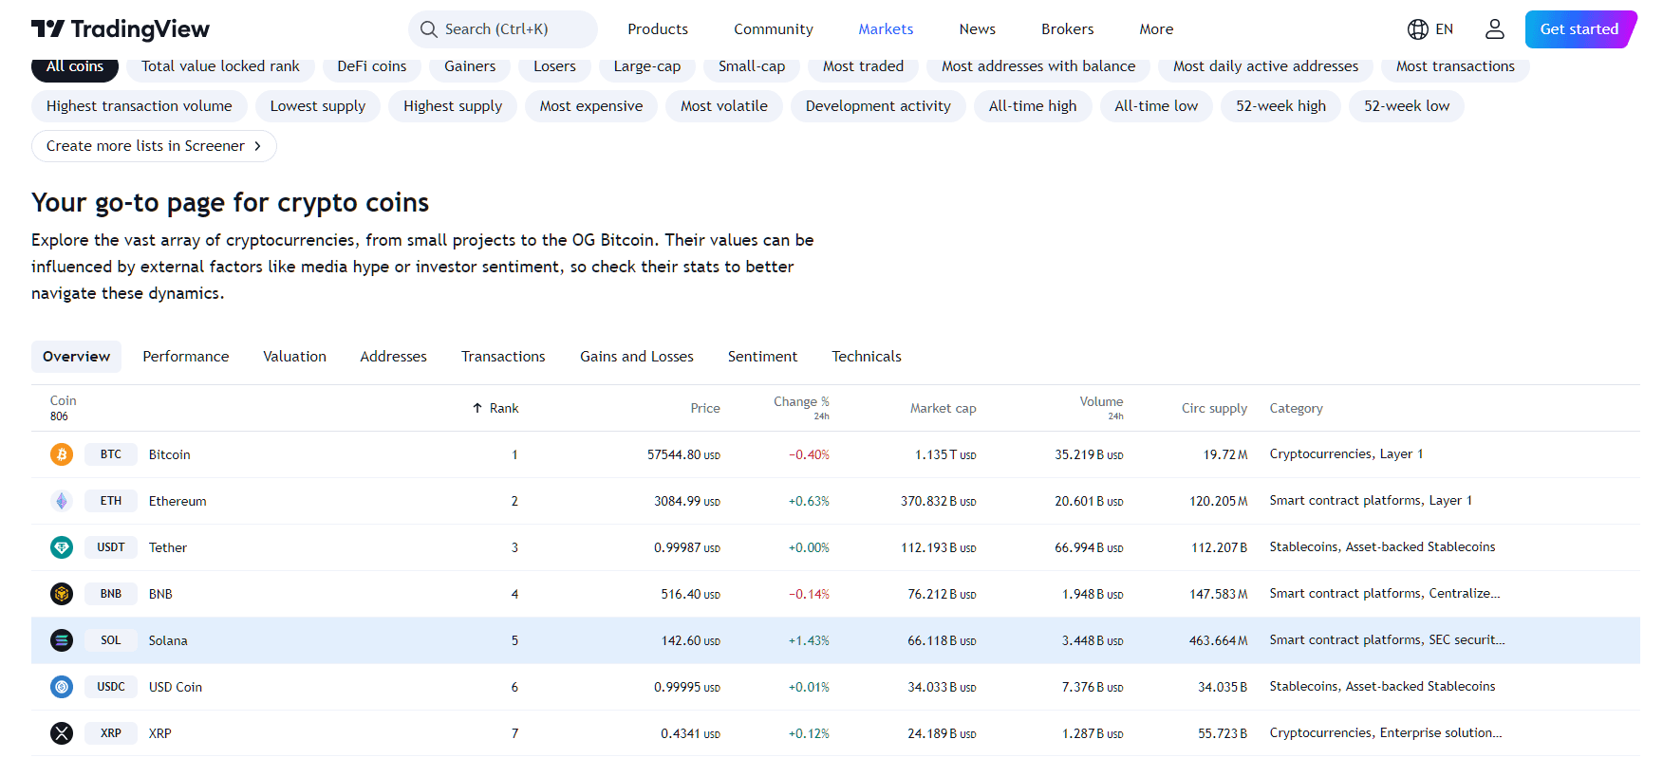Select the 52-week high chip
Image resolution: width=1663 pixels, height=758 pixels.
pos(1280,106)
